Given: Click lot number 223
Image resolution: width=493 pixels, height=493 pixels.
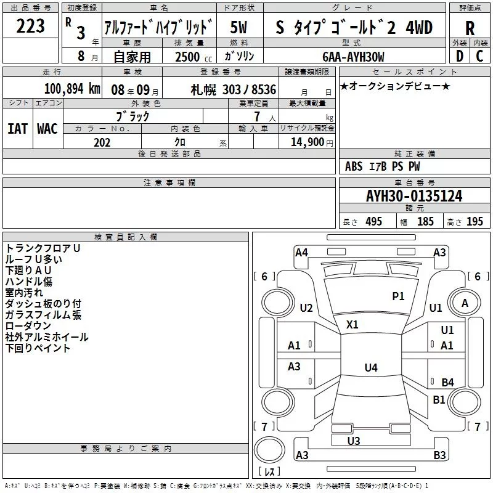Looking at the screenshot, I should coord(30,26).
